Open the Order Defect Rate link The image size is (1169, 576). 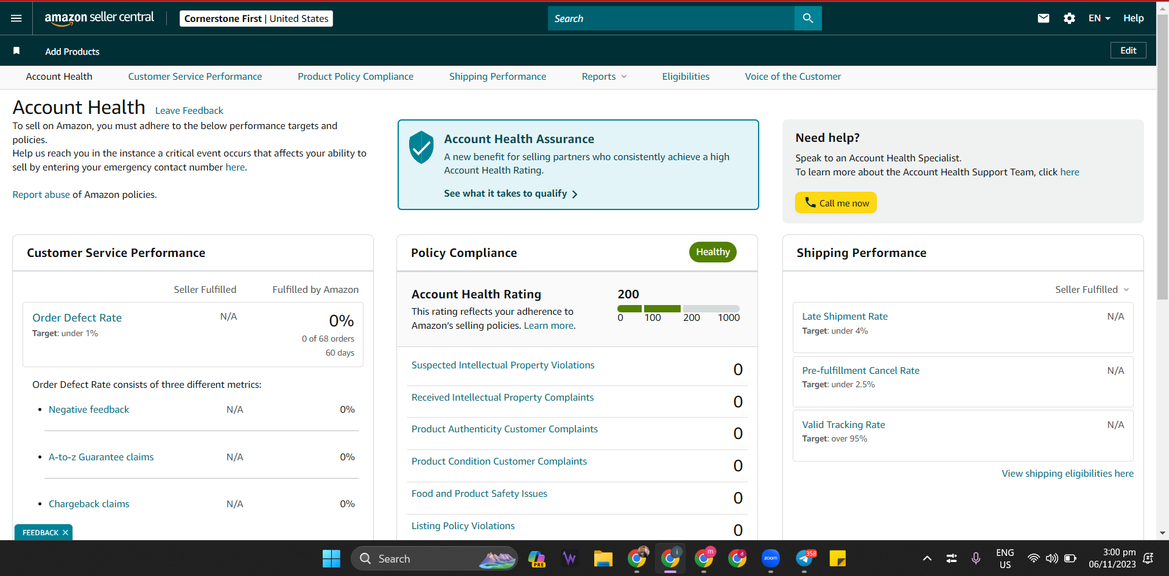pyautogui.click(x=77, y=318)
